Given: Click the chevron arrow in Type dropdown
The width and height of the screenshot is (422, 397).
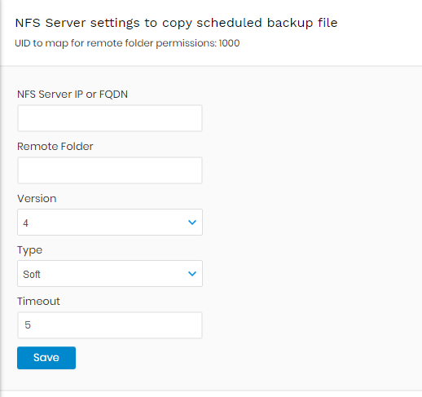Looking at the screenshot, I should pos(192,274).
